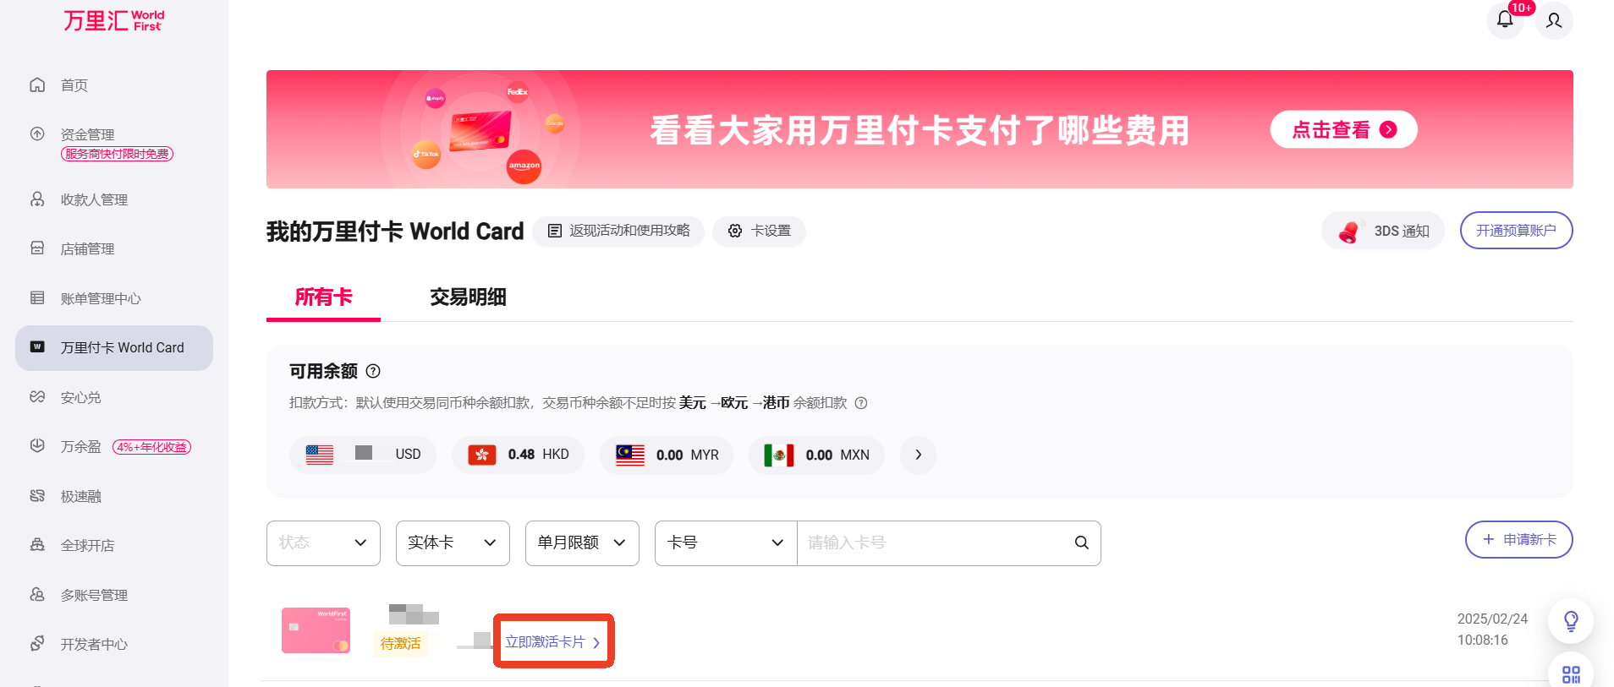Click the 卡设置 gear button
This screenshot has height=687, width=1614.
[x=759, y=231]
